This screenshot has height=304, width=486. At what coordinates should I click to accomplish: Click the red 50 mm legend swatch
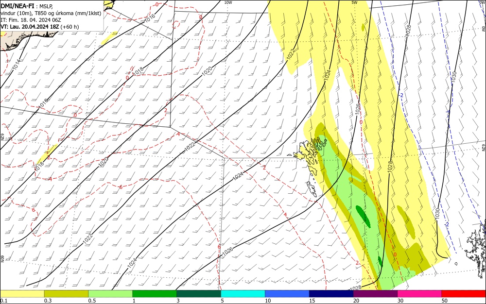pyautogui.click(x=463, y=294)
